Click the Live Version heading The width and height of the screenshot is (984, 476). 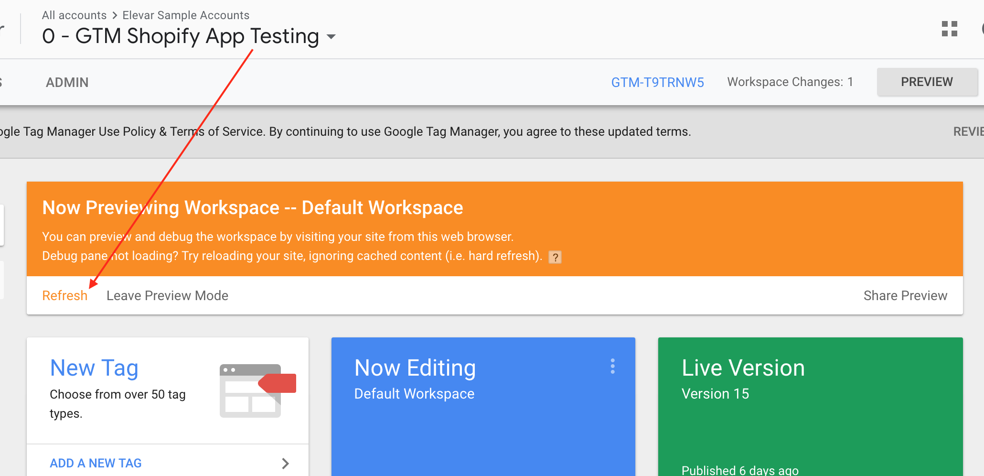743,368
